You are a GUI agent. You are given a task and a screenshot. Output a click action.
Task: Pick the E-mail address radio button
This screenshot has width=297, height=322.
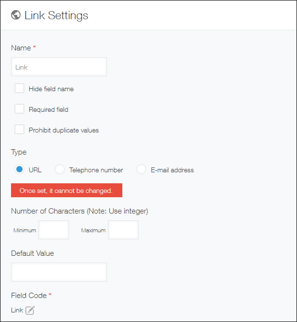pyautogui.click(x=142, y=169)
